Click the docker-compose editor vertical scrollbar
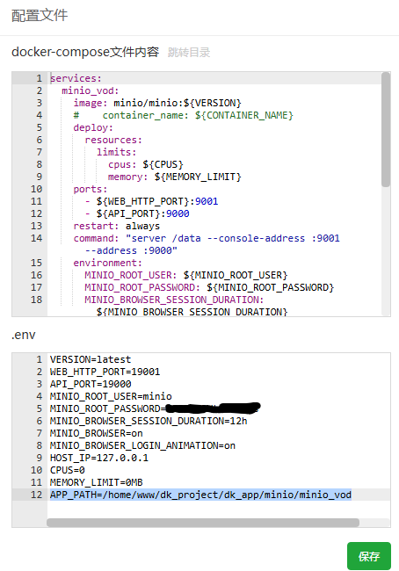 386,130
